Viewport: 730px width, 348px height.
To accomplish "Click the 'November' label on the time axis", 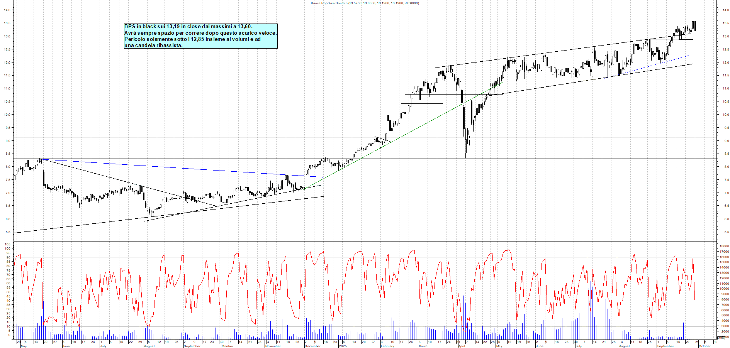I will [273, 346].
